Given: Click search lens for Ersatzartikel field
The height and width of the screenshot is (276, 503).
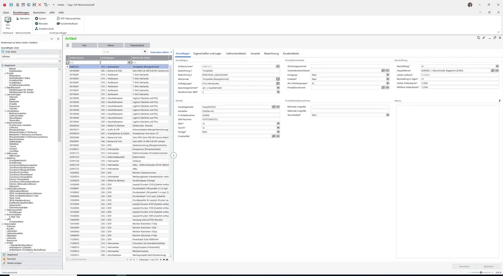Looking at the screenshot, I should point(273,136).
